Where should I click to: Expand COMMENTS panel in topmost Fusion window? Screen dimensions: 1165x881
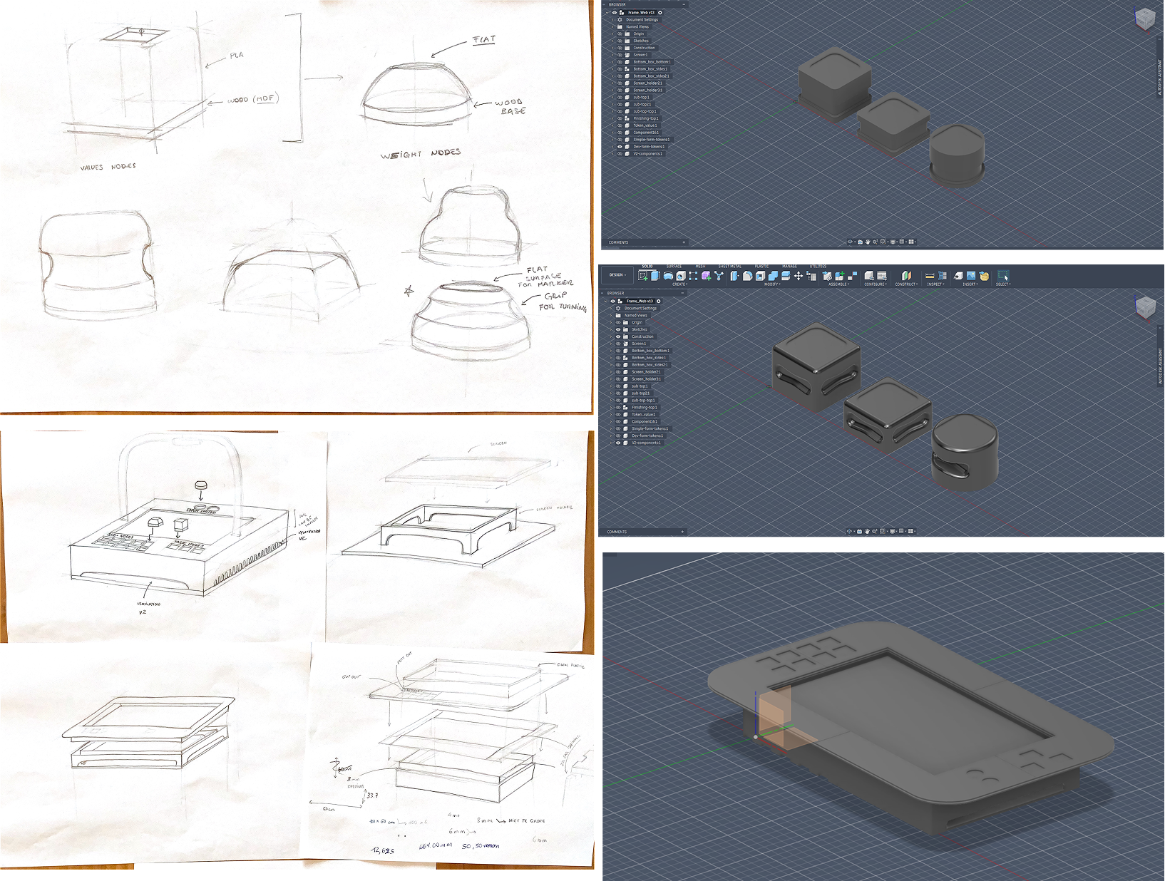(x=684, y=242)
